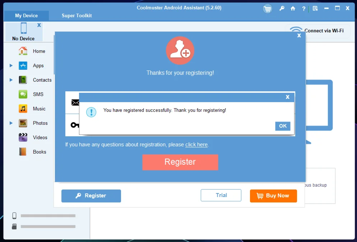This screenshot has height=242, width=357.
Task: Click the license key field icon
Action: (x=75, y=125)
